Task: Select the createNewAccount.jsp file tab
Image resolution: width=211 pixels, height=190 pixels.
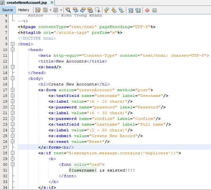Action: pos(27,3)
